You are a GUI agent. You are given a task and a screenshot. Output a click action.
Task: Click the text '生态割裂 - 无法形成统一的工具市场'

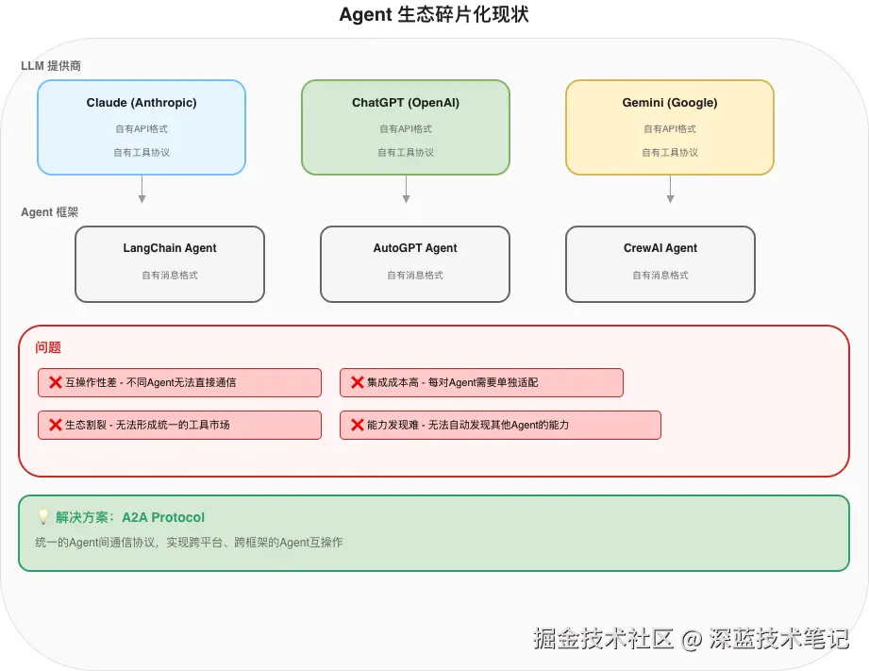coord(147,425)
